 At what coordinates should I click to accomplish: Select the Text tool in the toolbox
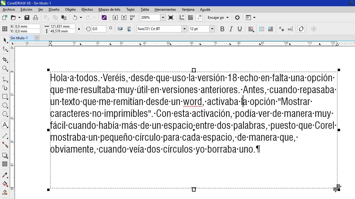click(5, 125)
